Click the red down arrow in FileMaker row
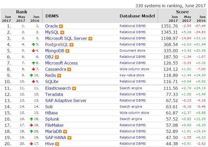208x147 pixels. 31,125
